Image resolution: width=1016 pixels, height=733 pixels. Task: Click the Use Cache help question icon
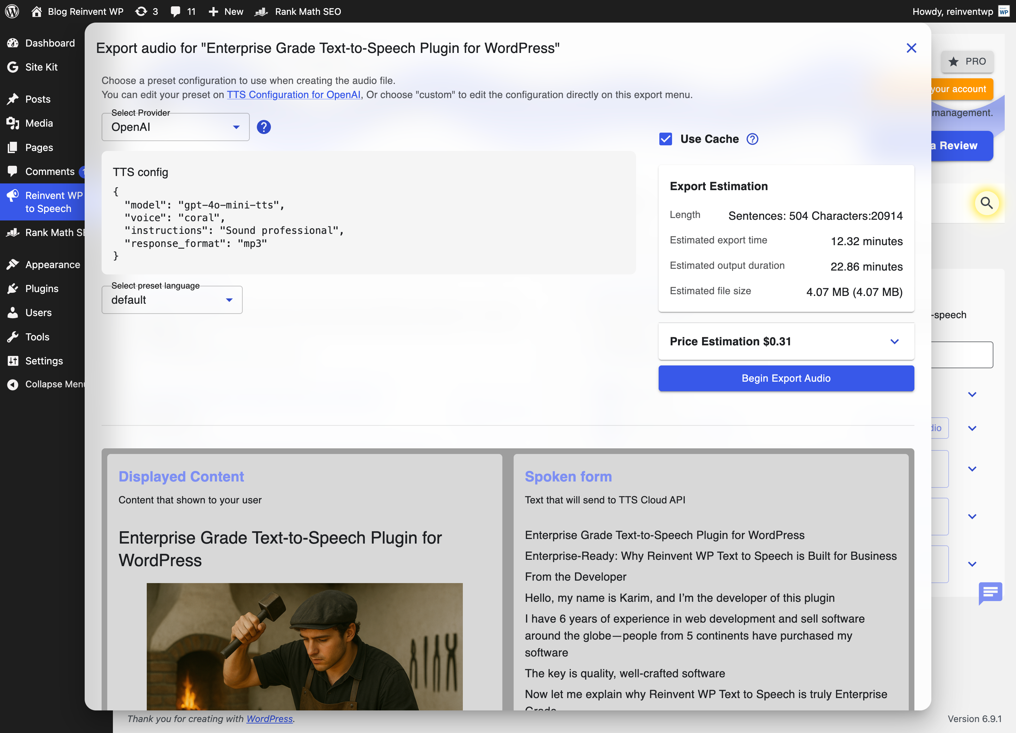click(x=752, y=139)
